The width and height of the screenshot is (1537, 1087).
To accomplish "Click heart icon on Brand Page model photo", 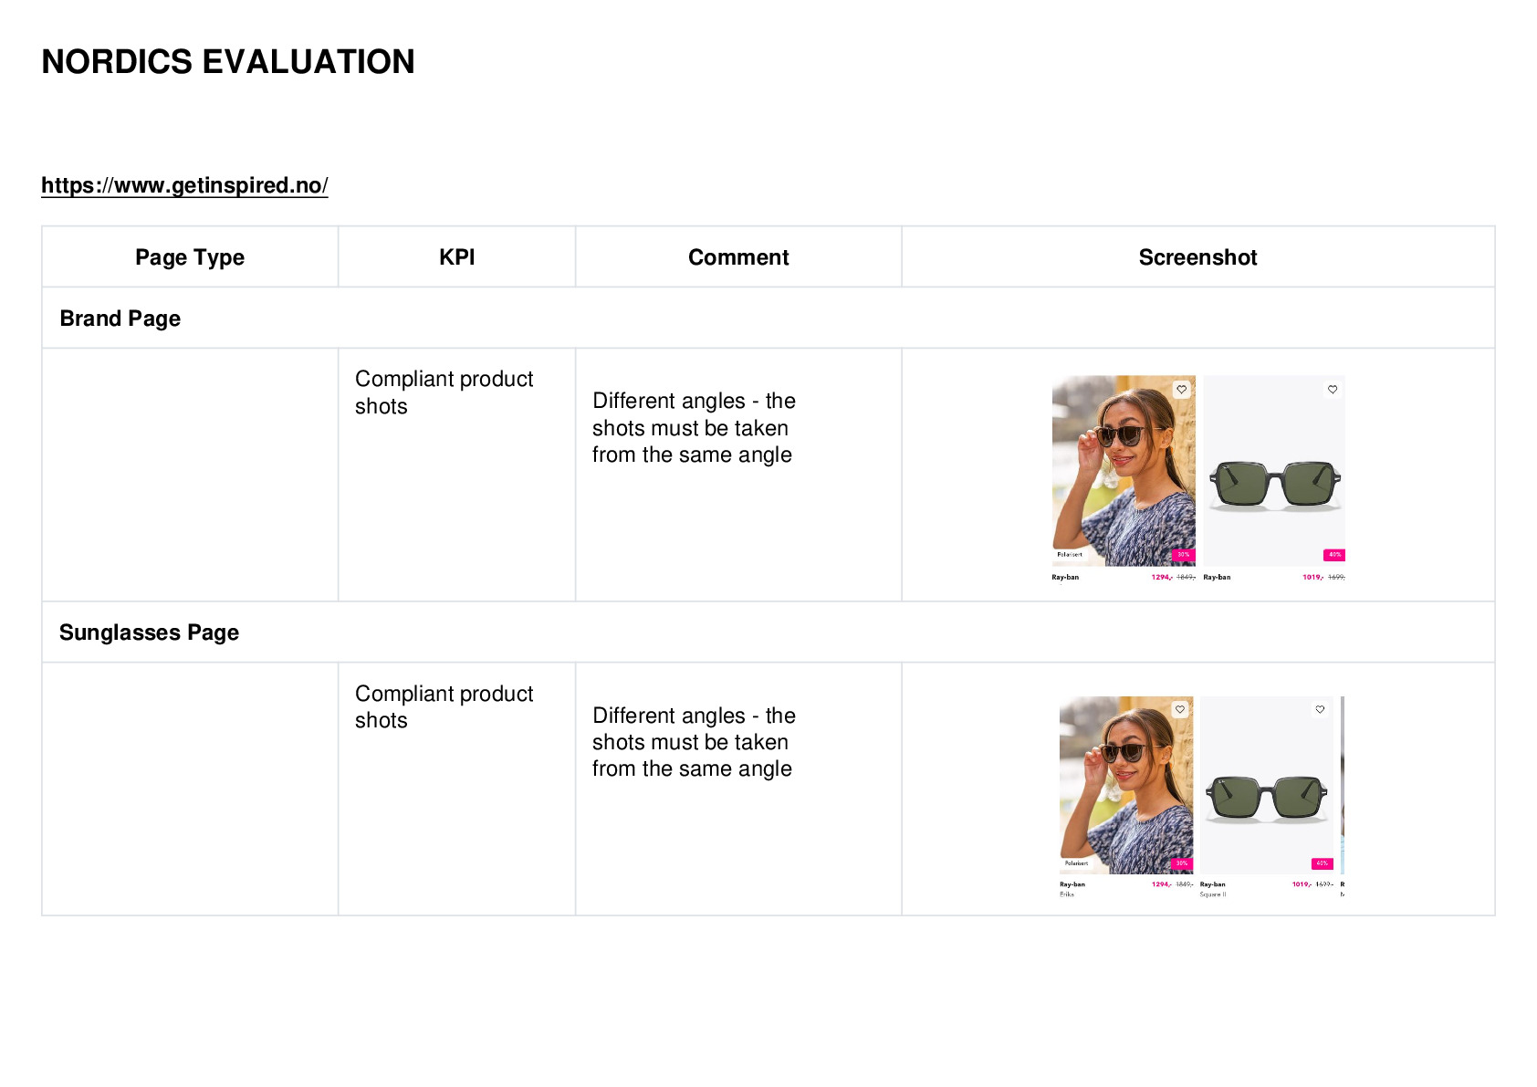I will point(1182,390).
